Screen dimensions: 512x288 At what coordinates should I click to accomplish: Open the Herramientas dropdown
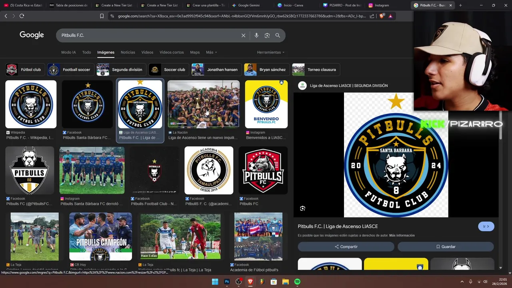(271, 52)
